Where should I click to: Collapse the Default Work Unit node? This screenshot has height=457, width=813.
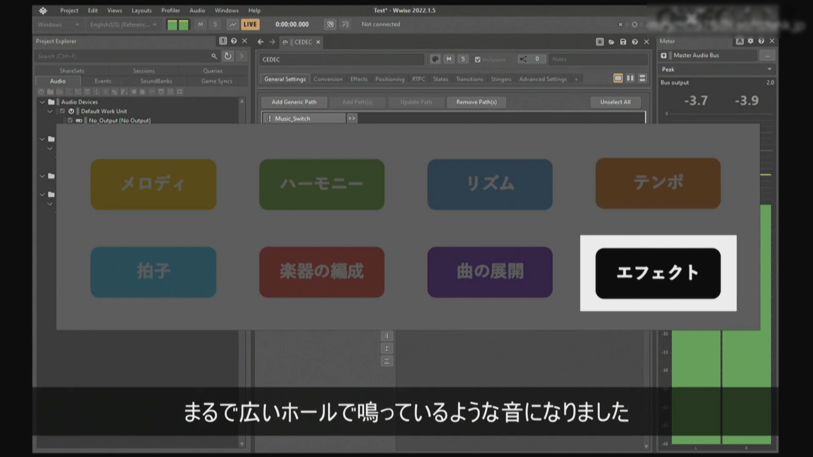click(50, 112)
